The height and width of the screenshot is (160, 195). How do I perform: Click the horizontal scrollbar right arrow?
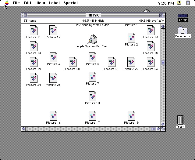pyautogui.click(x=158, y=129)
